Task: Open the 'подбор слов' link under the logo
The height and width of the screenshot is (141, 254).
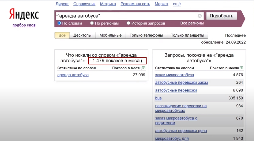Action: click(x=24, y=25)
